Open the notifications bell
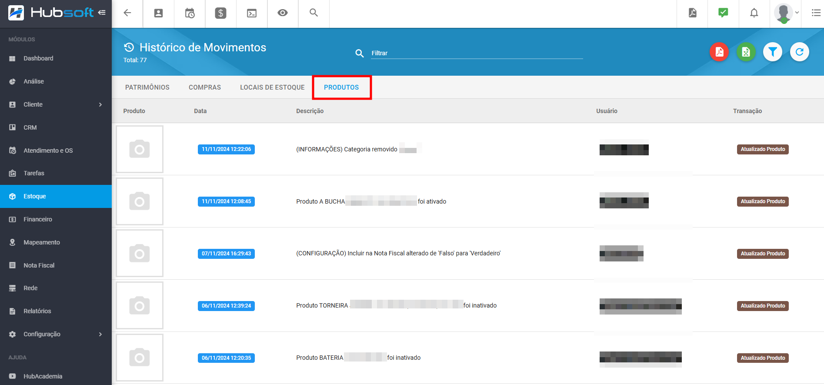The width and height of the screenshot is (824, 385). (754, 13)
